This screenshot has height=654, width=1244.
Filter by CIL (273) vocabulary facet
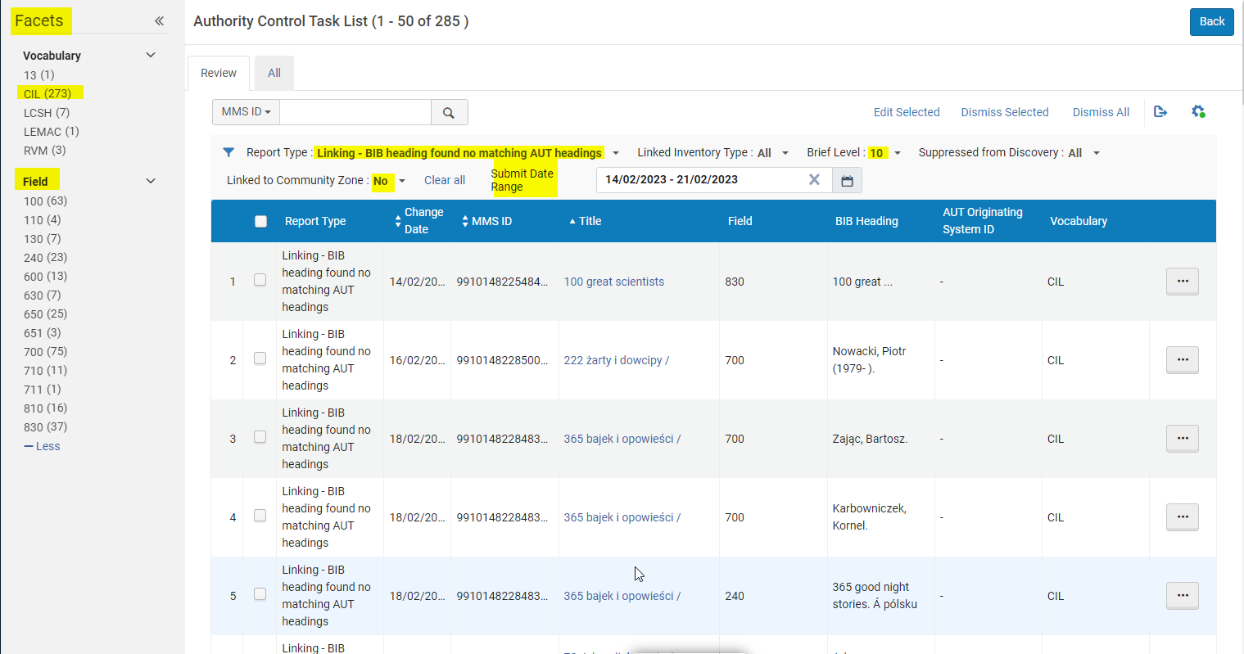[x=47, y=93]
